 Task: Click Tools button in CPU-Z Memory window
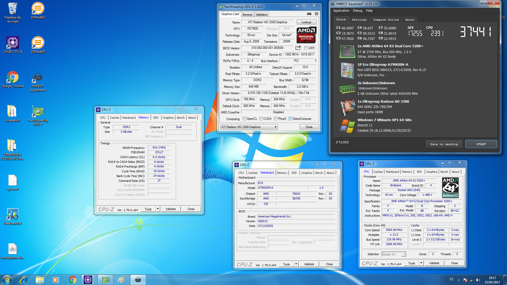tap(148, 209)
